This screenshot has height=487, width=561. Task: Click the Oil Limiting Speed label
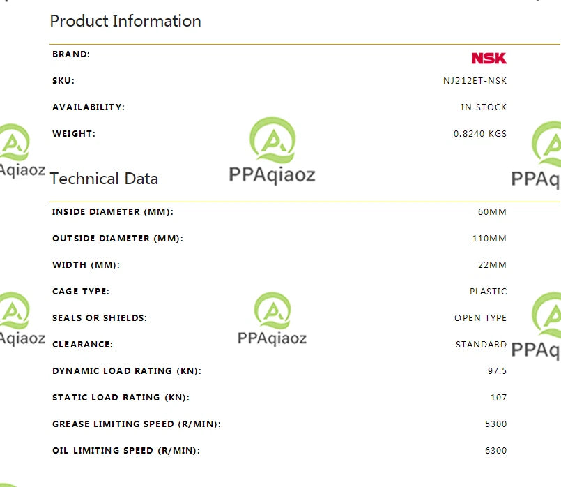(x=126, y=451)
